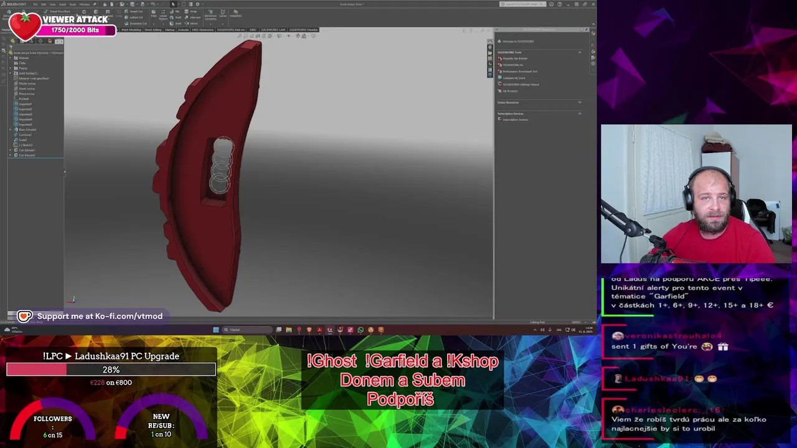Select Combine1 in the feature tree
The height and width of the screenshot is (448, 797).
point(24,134)
